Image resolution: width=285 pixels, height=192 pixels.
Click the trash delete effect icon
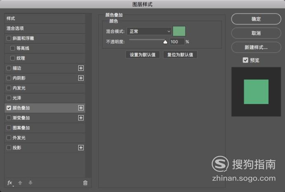click(x=85, y=183)
